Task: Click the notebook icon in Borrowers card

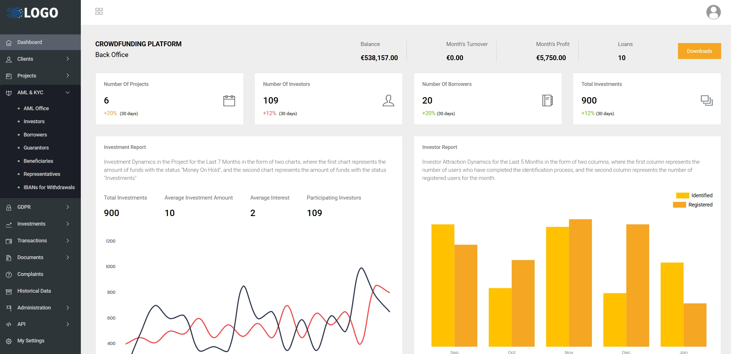Action: (547, 101)
